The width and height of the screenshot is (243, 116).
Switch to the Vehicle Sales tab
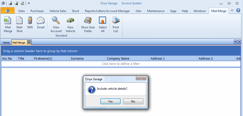click(58, 11)
